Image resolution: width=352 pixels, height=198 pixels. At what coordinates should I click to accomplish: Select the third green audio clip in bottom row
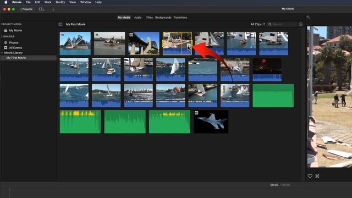(170, 122)
